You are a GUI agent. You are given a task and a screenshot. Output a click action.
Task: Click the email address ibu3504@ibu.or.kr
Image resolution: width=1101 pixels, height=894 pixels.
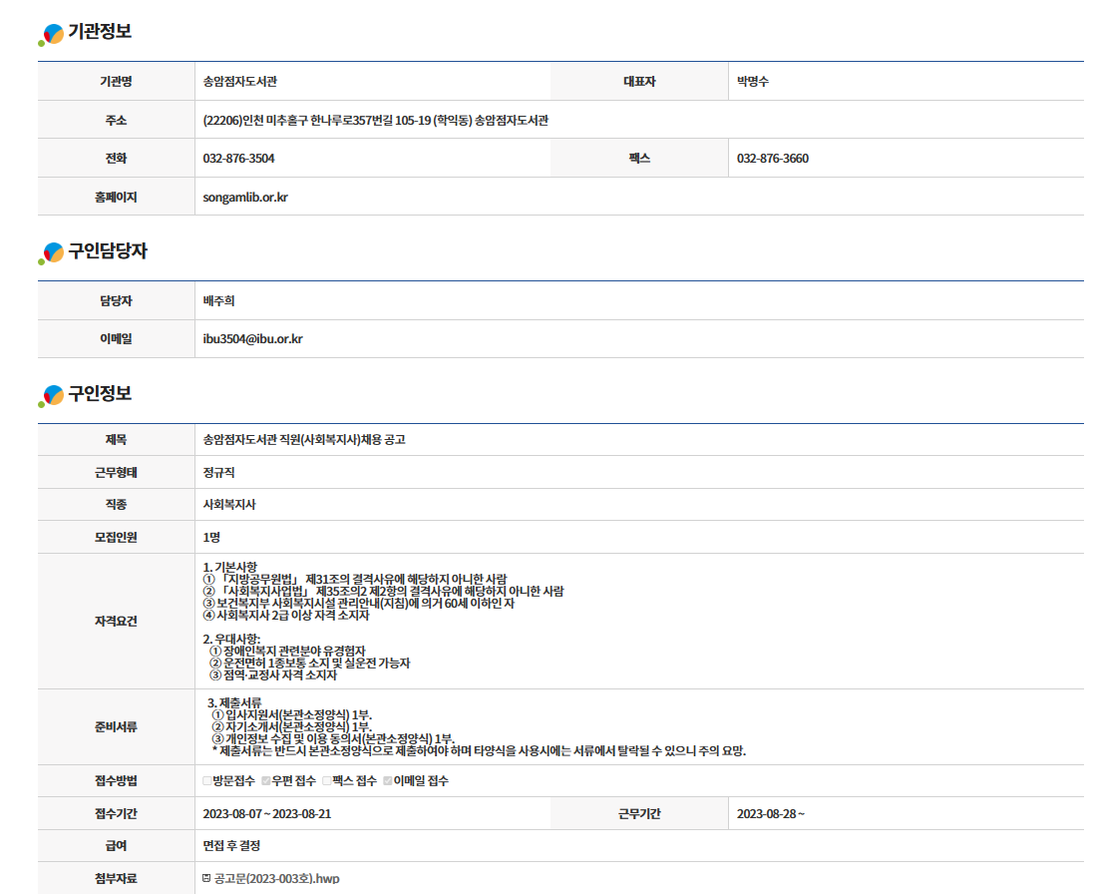252,339
